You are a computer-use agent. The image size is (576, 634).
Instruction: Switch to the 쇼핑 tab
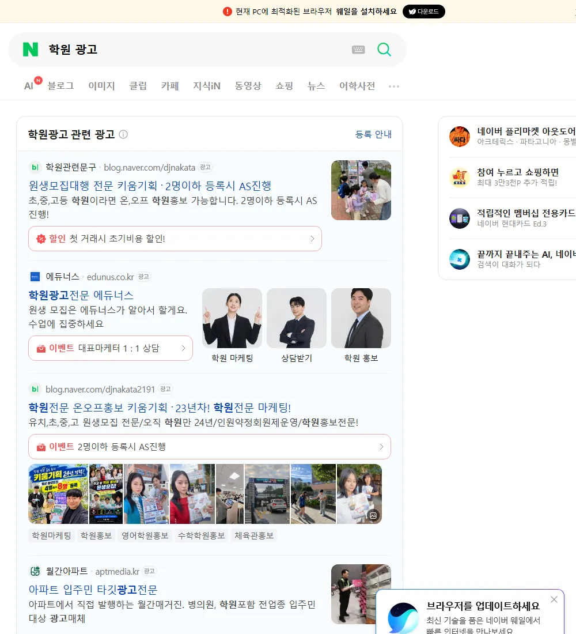pos(284,86)
